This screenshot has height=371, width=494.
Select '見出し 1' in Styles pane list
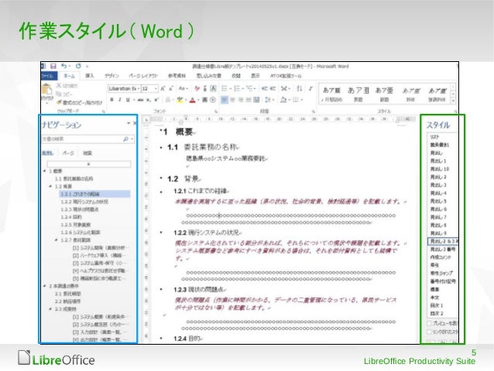pyautogui.click(x=438, y=161)
